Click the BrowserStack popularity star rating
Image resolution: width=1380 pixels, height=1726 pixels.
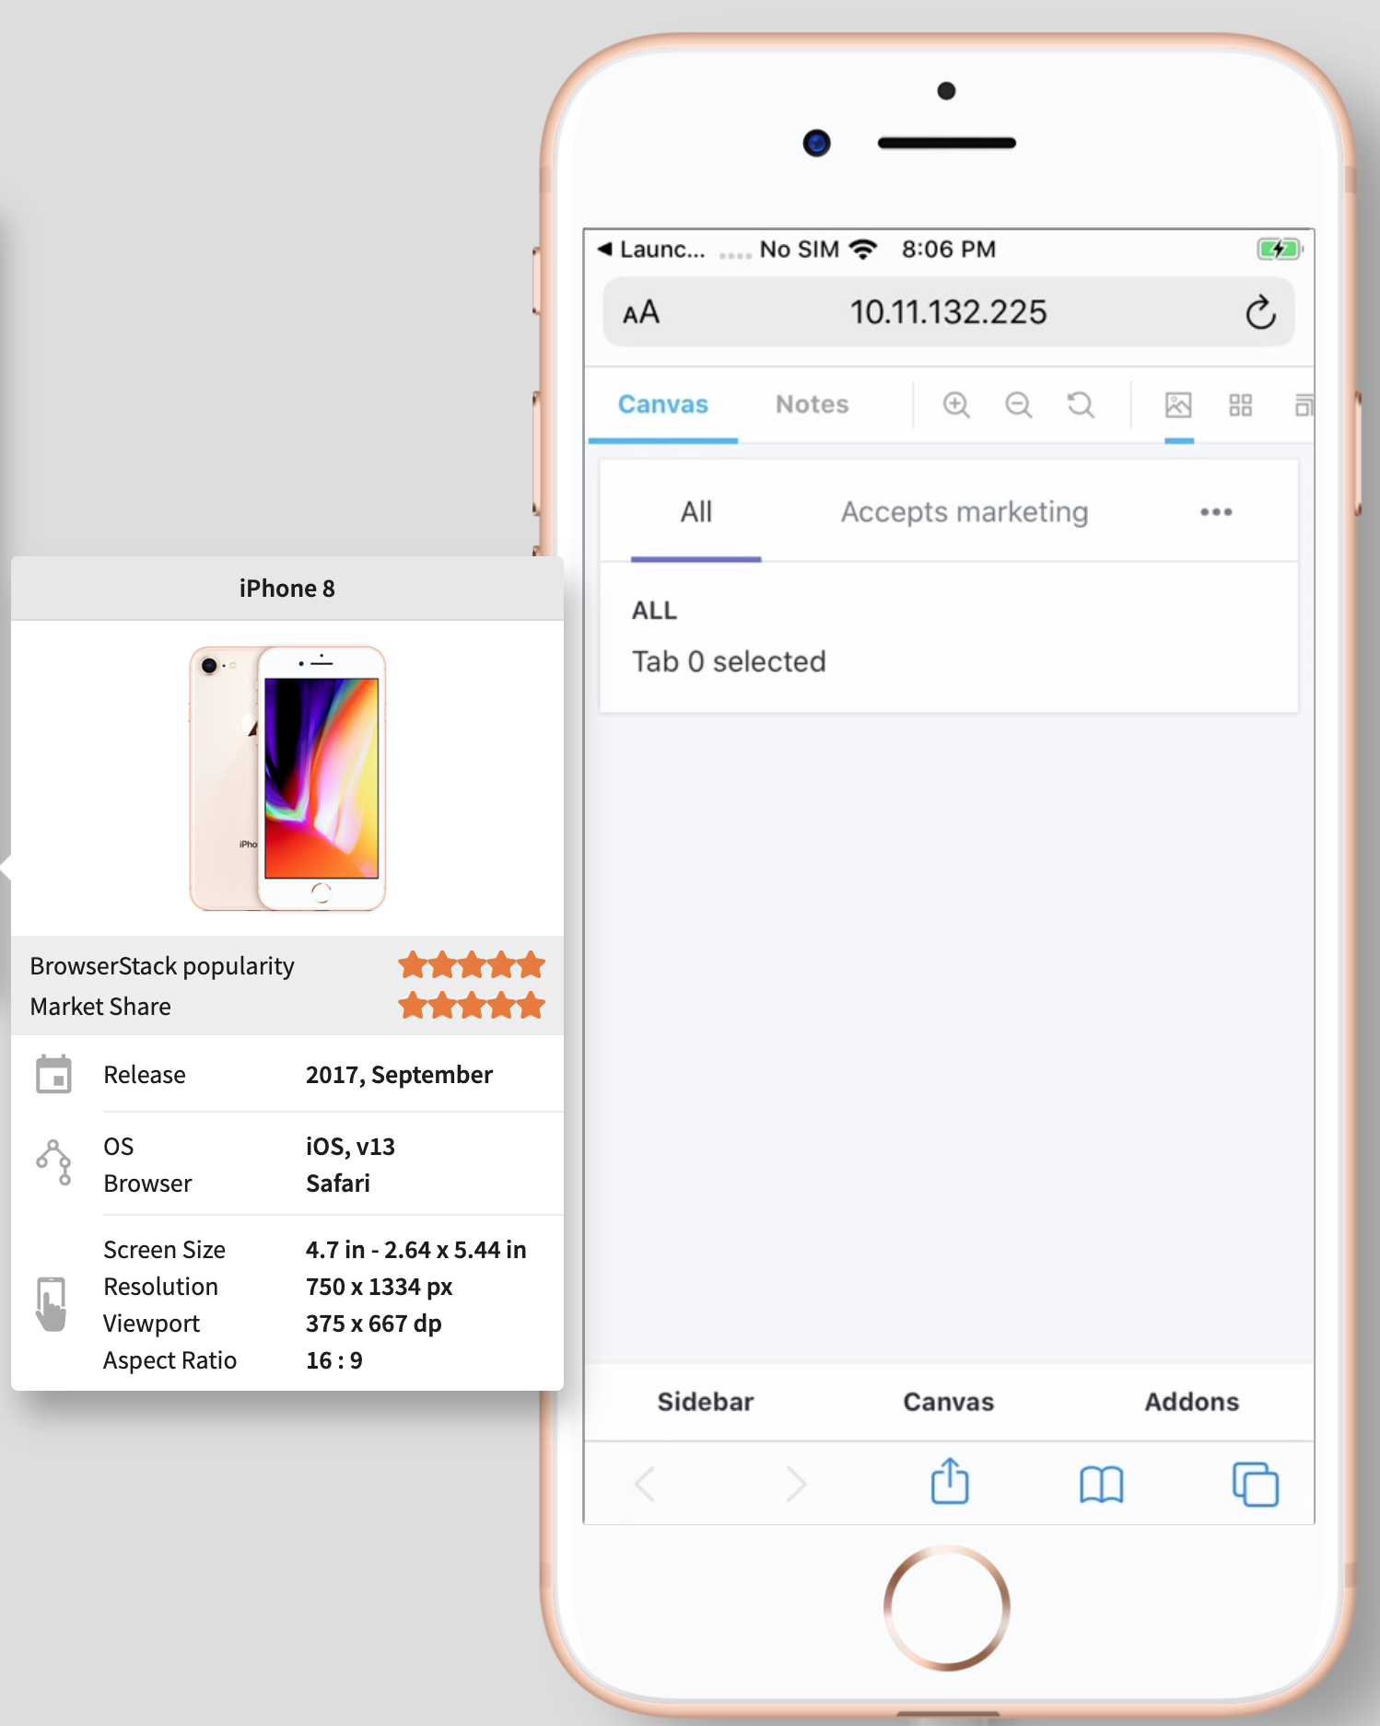point(472,965)
